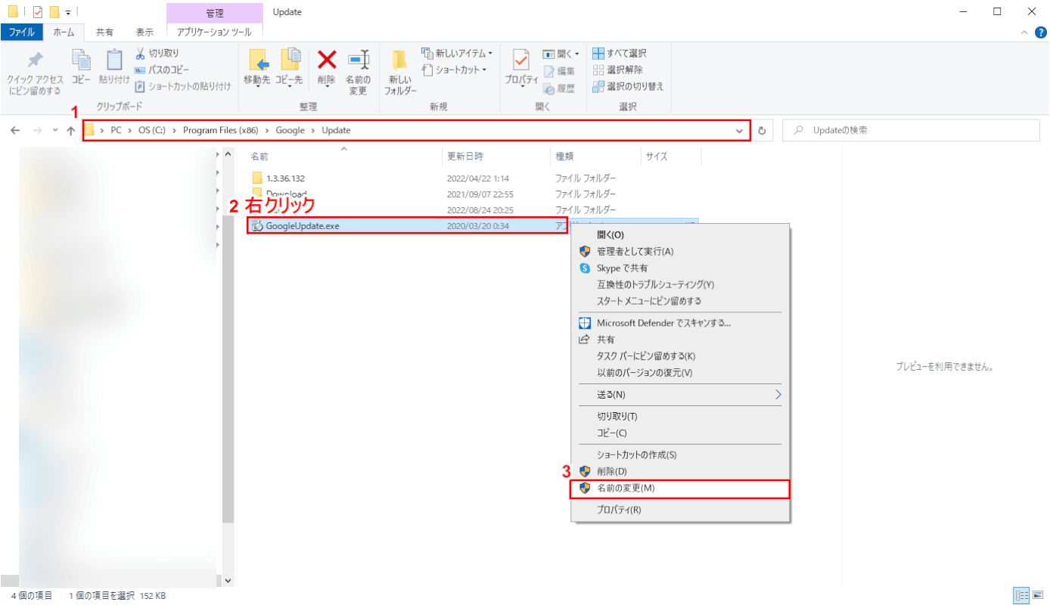The image size is (1050, 605).
Task: Cut selected file with 切り取り
Action: [157, 53]
